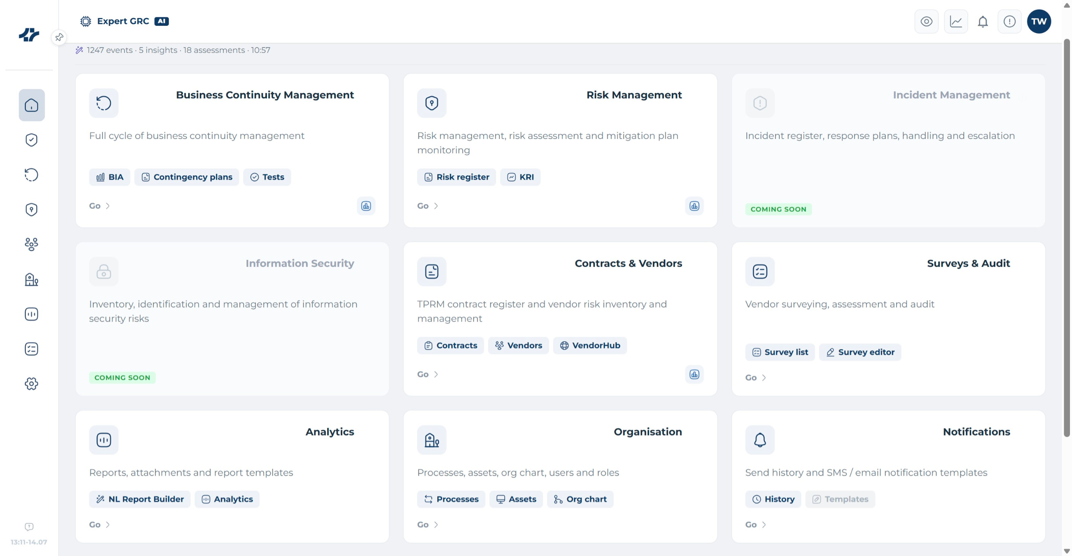
Task: Open Processes chip
Action: pyautogui.click(x=451, y=499)
